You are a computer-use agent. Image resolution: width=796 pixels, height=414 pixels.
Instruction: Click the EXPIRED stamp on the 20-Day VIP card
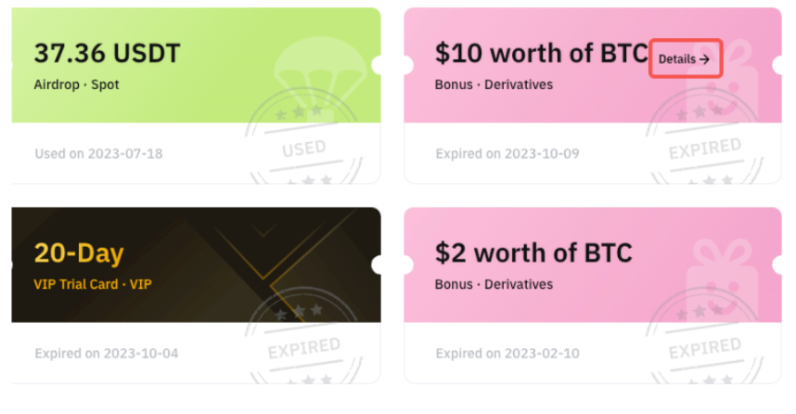point(303,349)
